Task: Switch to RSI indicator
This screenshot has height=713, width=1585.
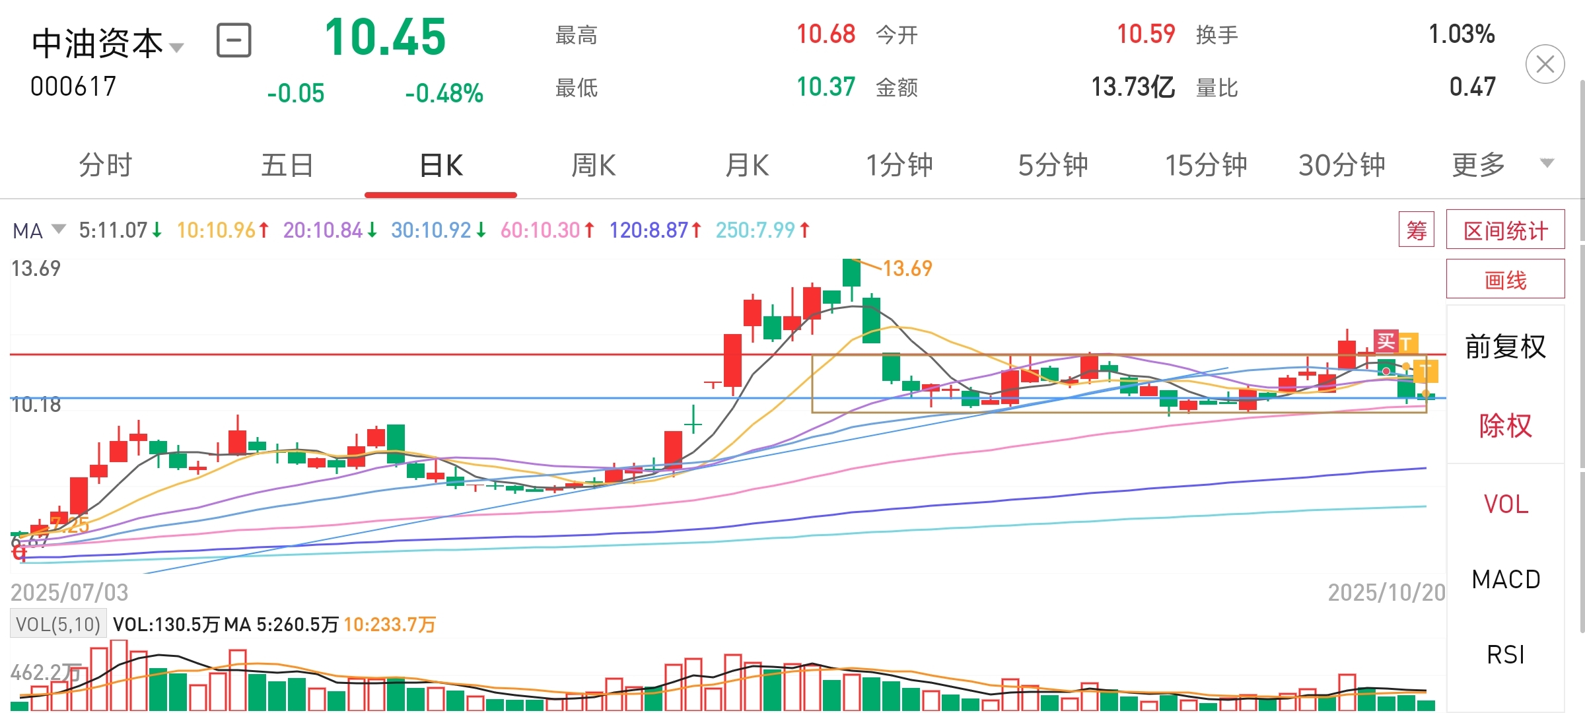Action: pos(1505,654)
